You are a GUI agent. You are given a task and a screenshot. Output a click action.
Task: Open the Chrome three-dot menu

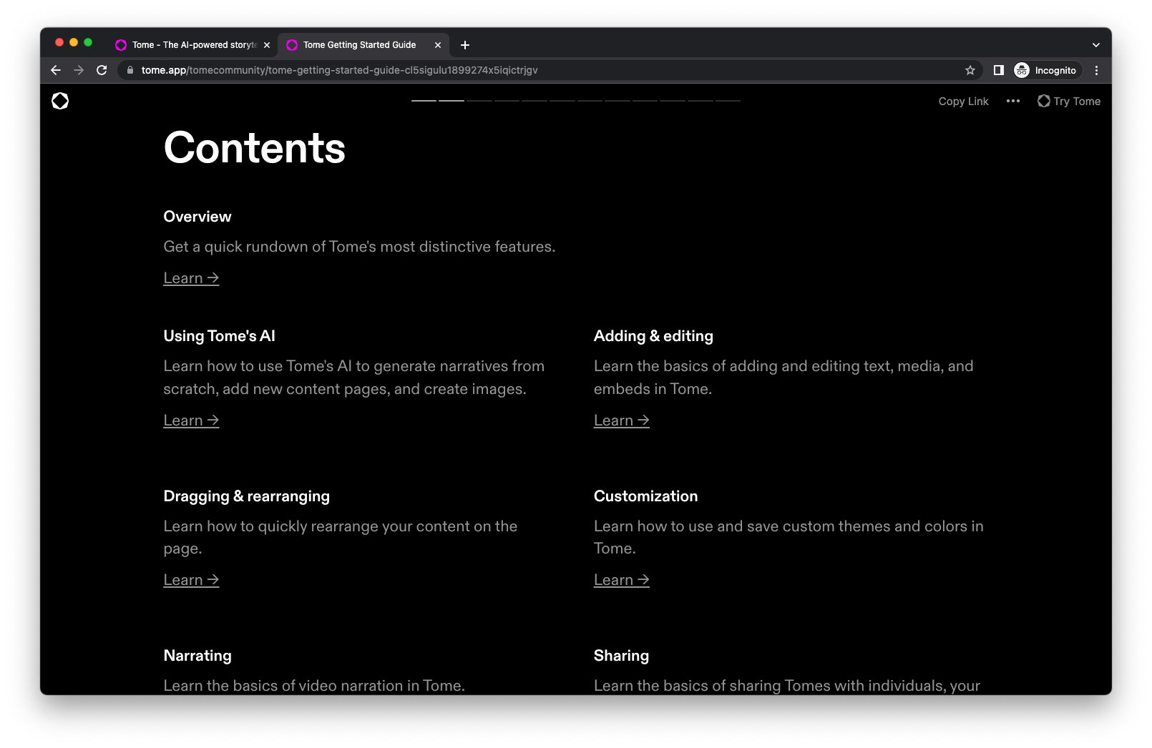pos(1096,70)
